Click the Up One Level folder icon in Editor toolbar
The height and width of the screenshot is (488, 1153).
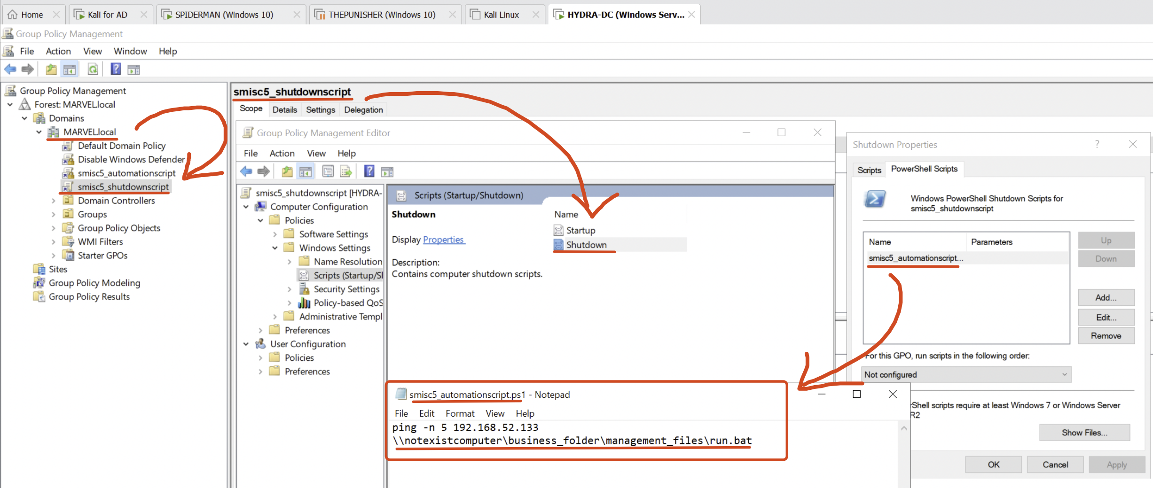tap(287, 171)
